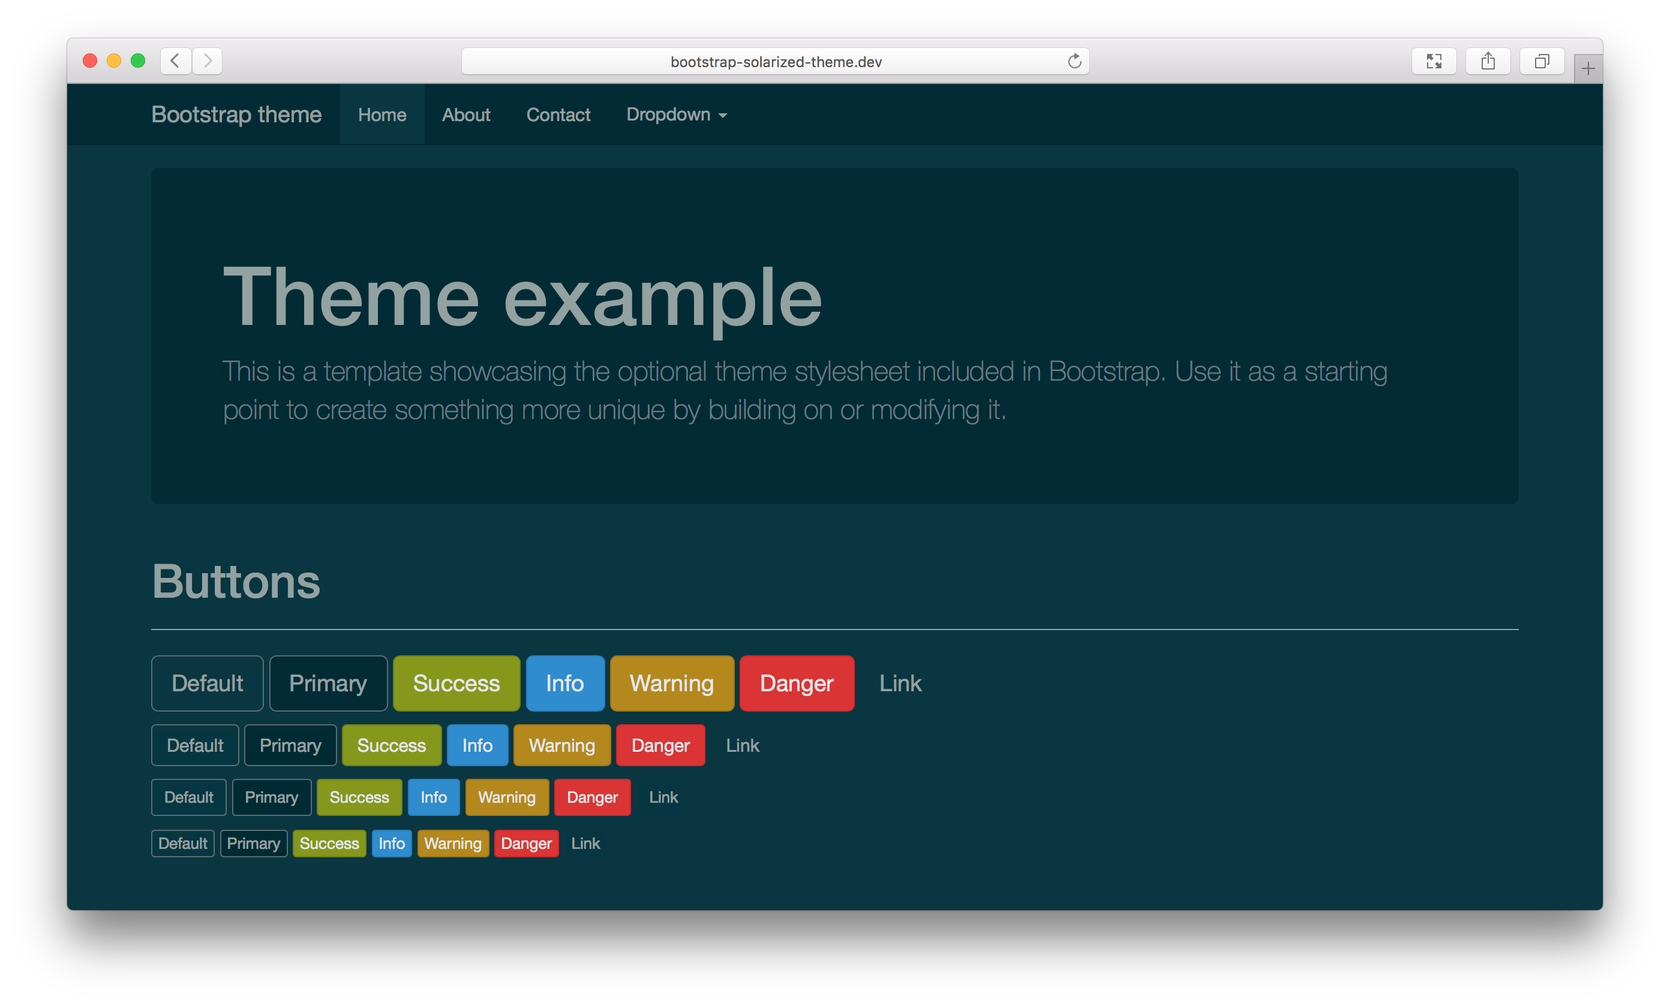This screenshot has width=1670, height=1006.
Task: Click the macOS red close button icon
Action: 91,61
